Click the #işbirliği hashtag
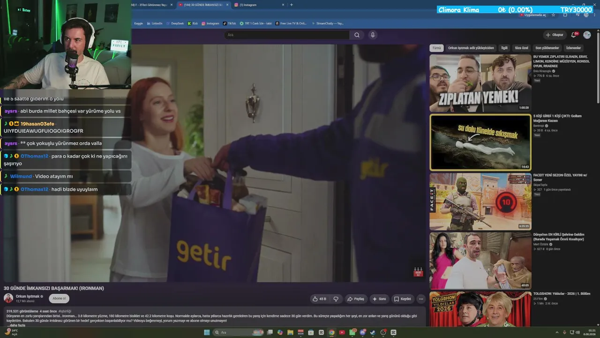This screenshot has width=600, height=338. pos(65,311)
